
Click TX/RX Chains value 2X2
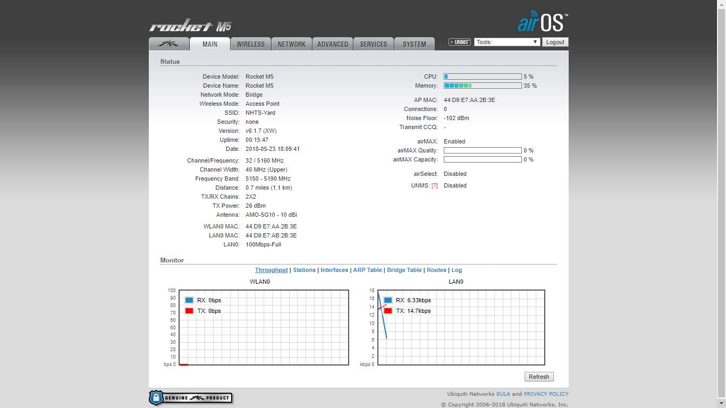251,197
